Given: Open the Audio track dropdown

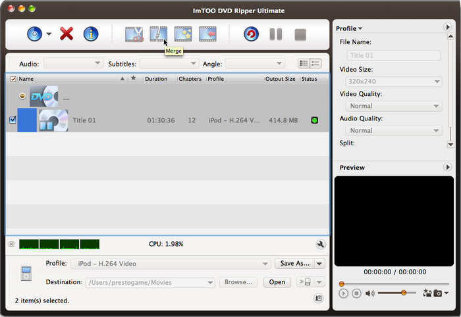Looking at the screenshot, I should (x=74, y=63).
